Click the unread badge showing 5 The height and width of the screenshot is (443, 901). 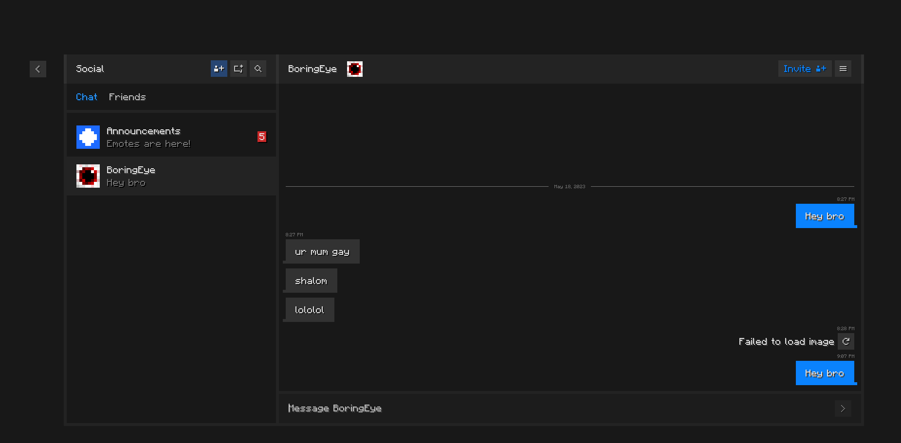(x=262, y=137)
